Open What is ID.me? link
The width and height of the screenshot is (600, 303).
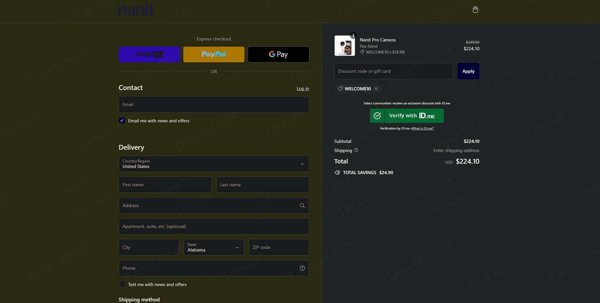click(423, 129)
